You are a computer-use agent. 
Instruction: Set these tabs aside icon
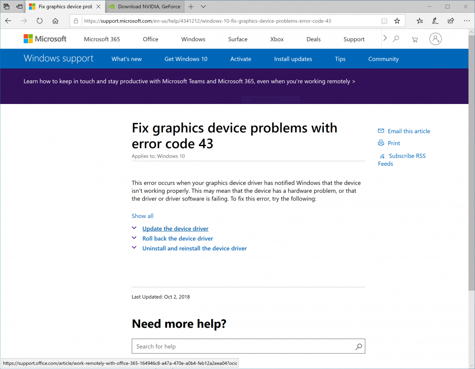coord(19,6)
